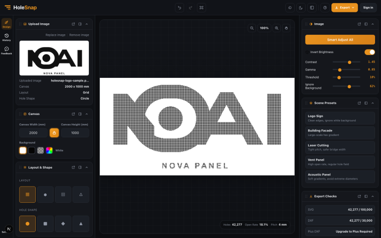Adjust the Contrast slider handle

point(349,62)
